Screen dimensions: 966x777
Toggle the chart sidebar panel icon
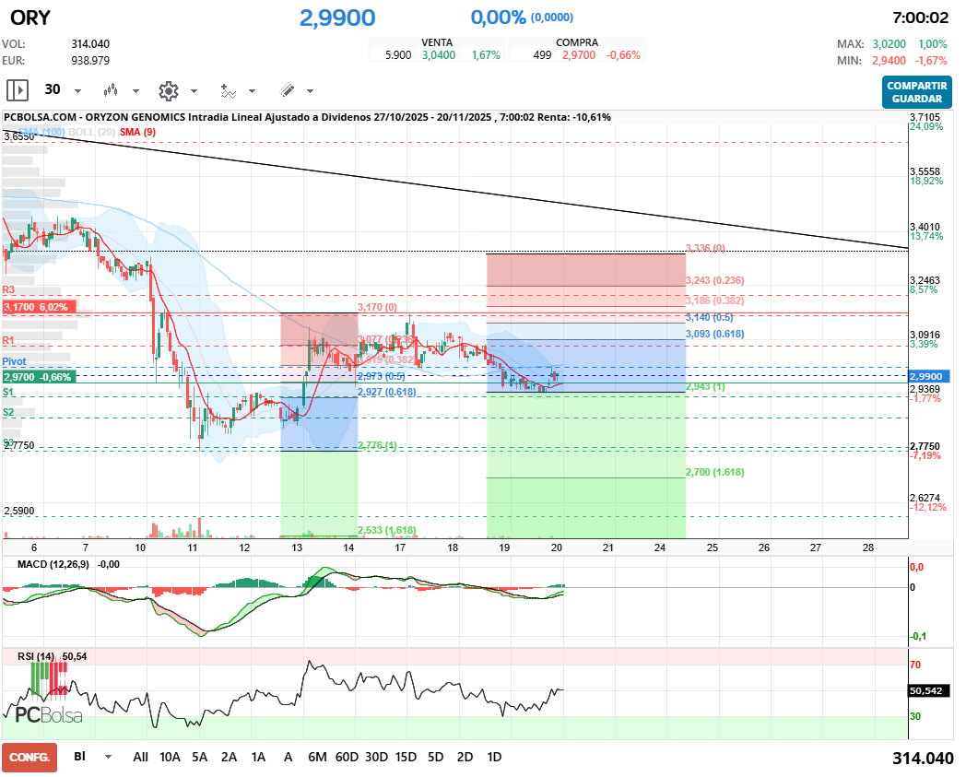(x=17, y=90)
